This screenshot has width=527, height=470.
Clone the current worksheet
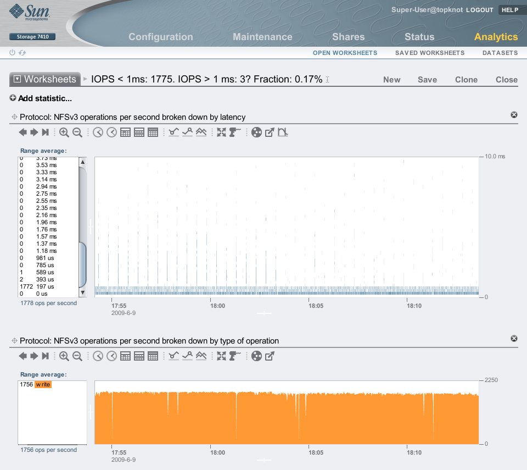[x=466, y=80]
